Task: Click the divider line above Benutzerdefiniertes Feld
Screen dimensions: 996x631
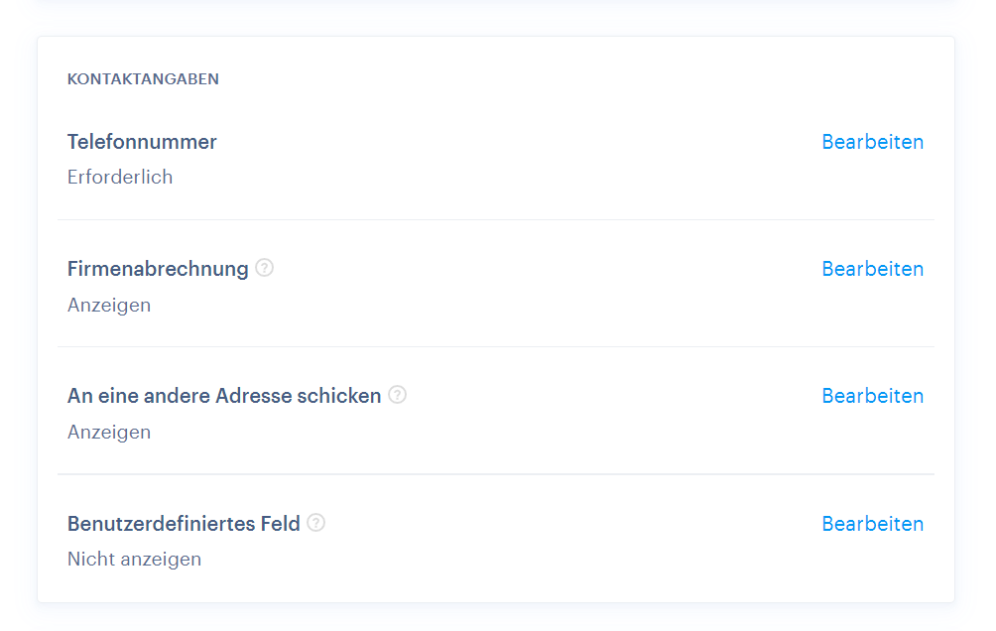Action: click(x=495, y=474)
